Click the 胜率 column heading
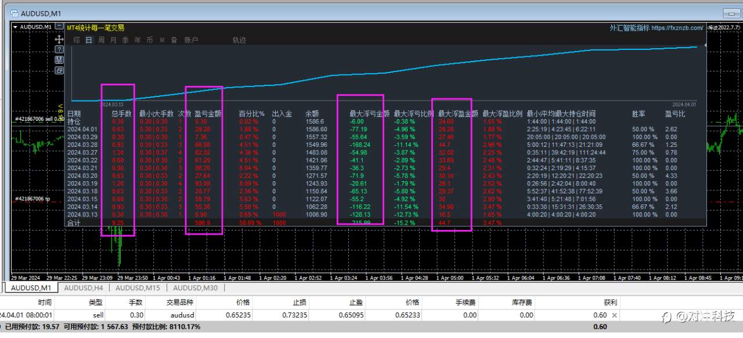This screenshot has width=743, height=338. (x=639, y=114)
